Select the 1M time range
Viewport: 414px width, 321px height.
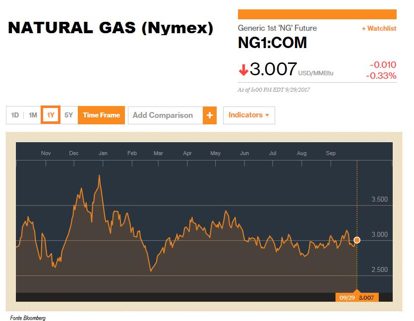pos(33,115)
